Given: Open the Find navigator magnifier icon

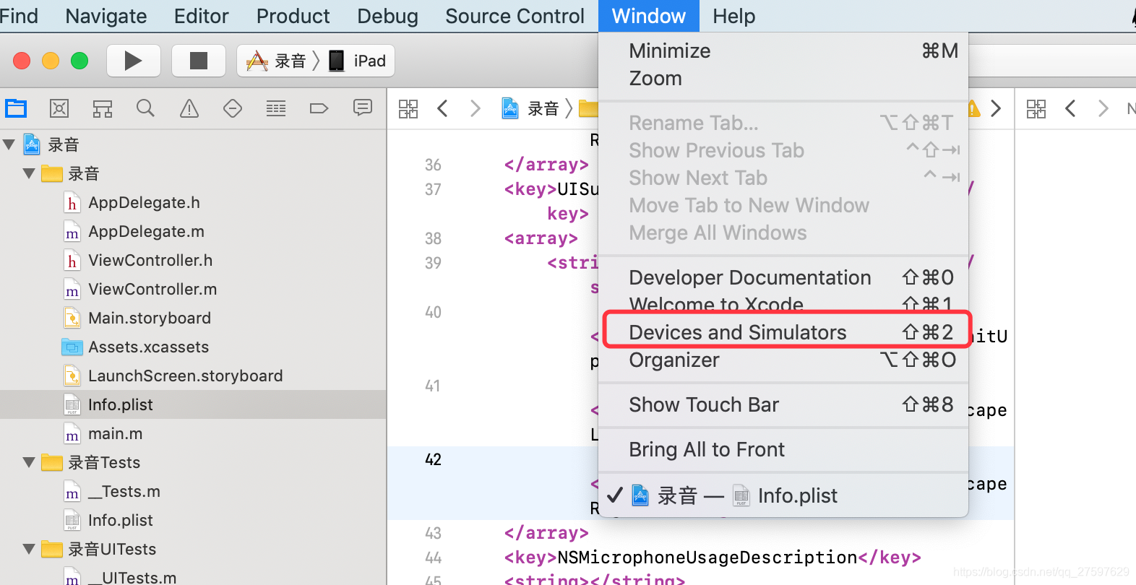Looking at the screenshot, I should tap(145, 108).
